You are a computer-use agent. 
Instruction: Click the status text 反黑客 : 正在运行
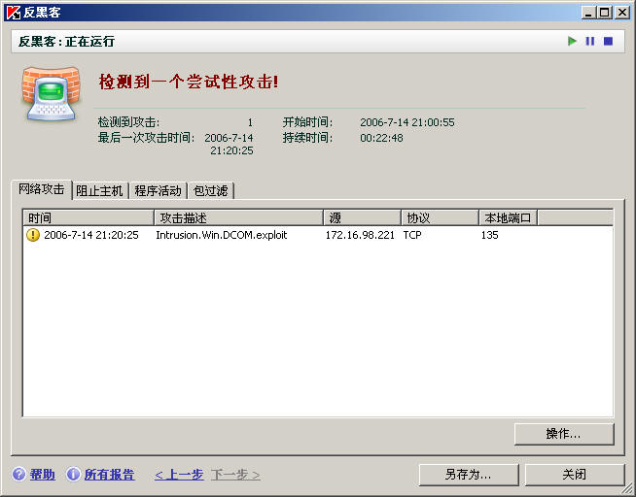[x=66, y=42]
